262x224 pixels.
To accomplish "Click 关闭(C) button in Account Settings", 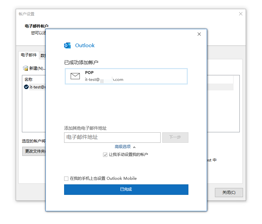I will [229, 193].
